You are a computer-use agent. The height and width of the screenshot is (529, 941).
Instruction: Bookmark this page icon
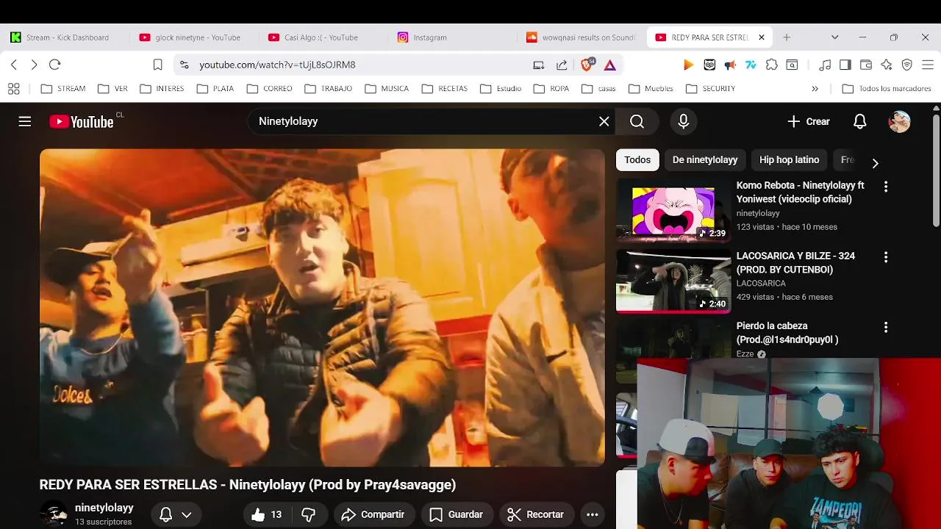(x=157, y=65)
